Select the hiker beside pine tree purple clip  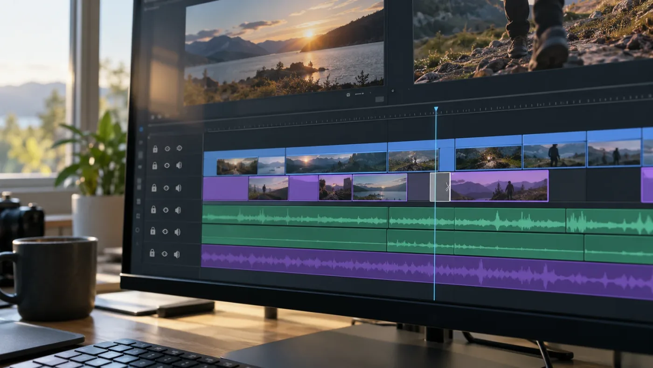coord(499,186)
